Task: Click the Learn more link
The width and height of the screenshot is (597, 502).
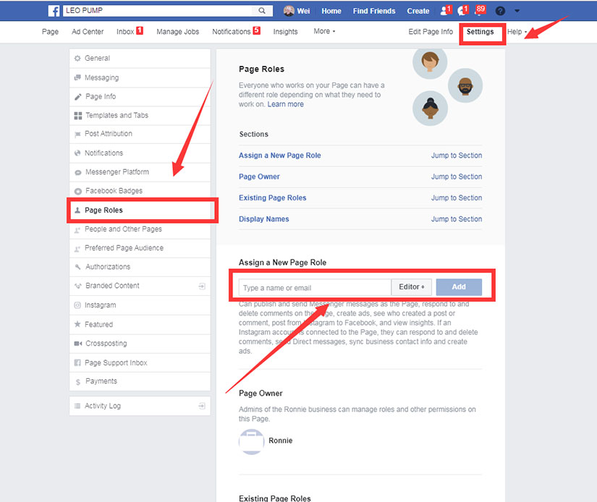Action: click(286, 104)
